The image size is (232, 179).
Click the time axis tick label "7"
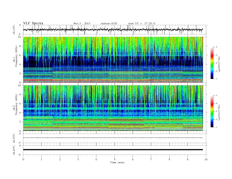pyautogui.click(x=151, y=159)
